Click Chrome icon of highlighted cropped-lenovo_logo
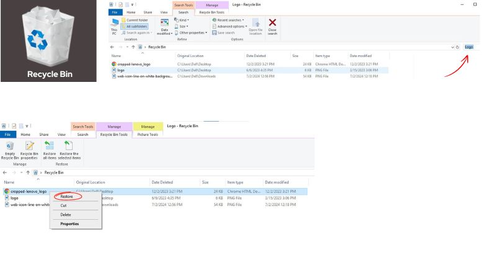Image resolution: width=484 pixels, height=273 pixels. [7, 191]
